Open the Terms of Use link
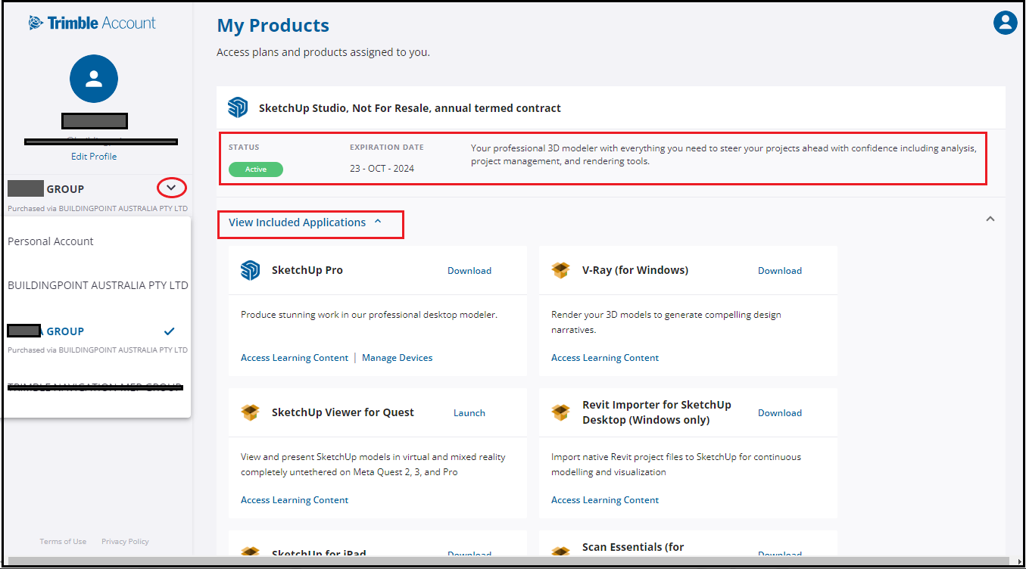The height and width of the screenshot is (569, 1026). (63, 541)
